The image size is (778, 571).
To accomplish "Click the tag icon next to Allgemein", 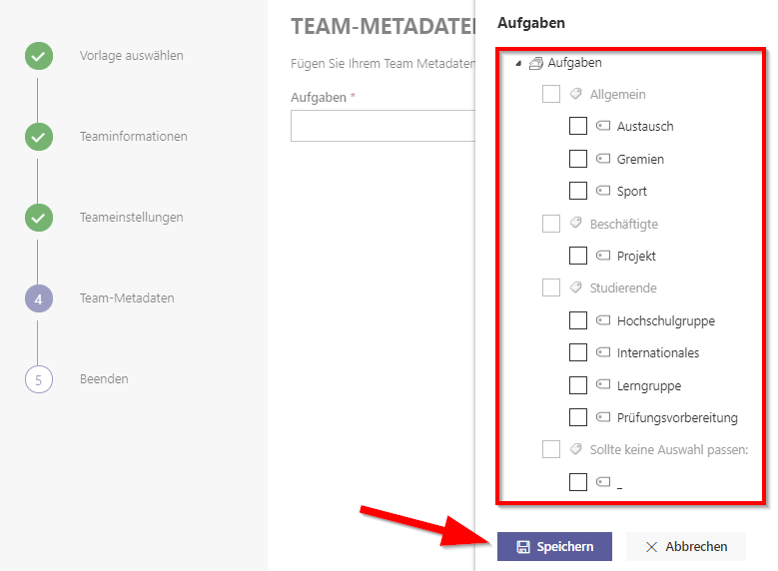I will [x=575, y=93].
